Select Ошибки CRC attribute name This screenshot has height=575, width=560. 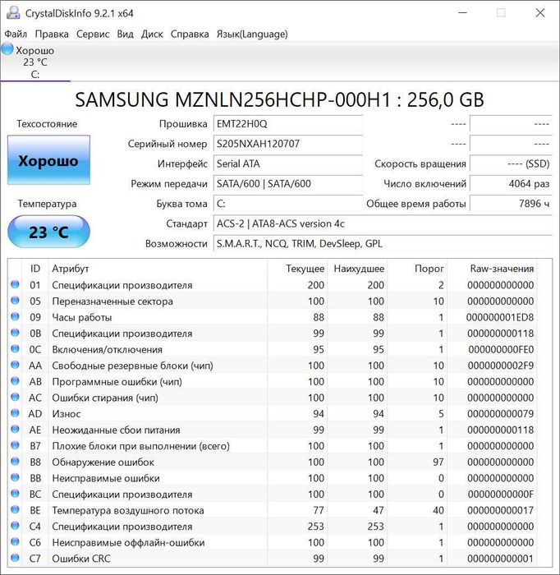81,559
